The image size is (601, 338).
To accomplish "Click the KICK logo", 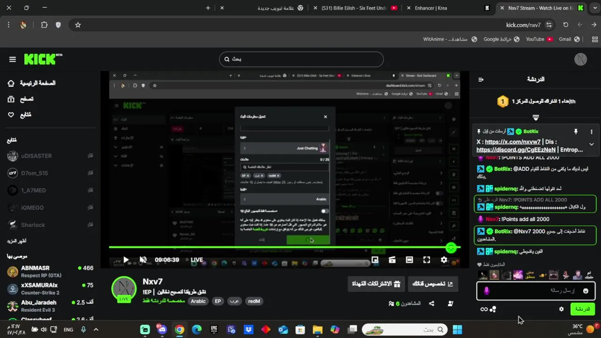I will tap(43, 59).
